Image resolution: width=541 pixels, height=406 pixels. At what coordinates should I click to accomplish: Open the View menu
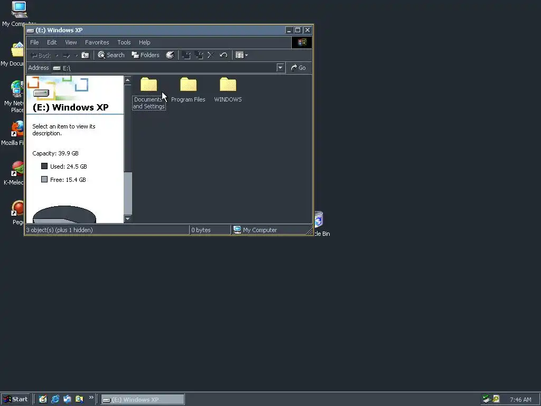pyautogui.click(x=71, y=42)
